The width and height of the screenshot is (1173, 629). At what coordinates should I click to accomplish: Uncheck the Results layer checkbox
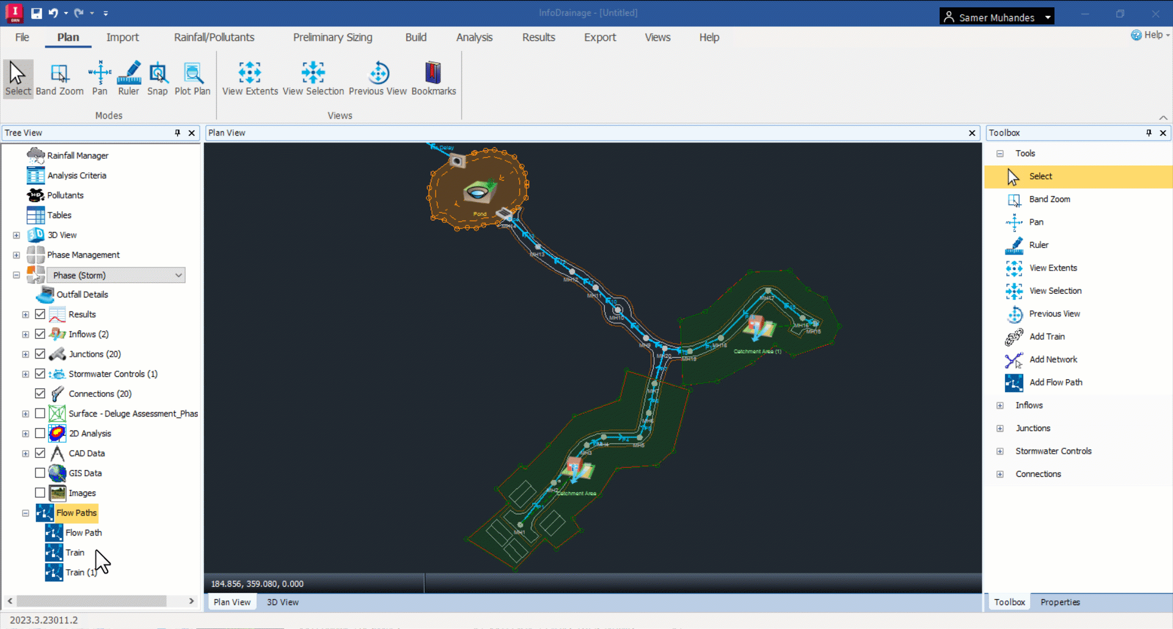coord(40,314)
